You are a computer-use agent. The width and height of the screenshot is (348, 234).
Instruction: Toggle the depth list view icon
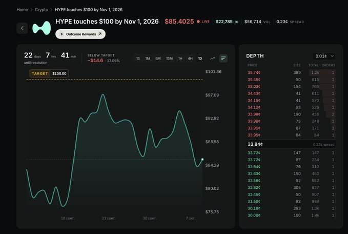223,59
